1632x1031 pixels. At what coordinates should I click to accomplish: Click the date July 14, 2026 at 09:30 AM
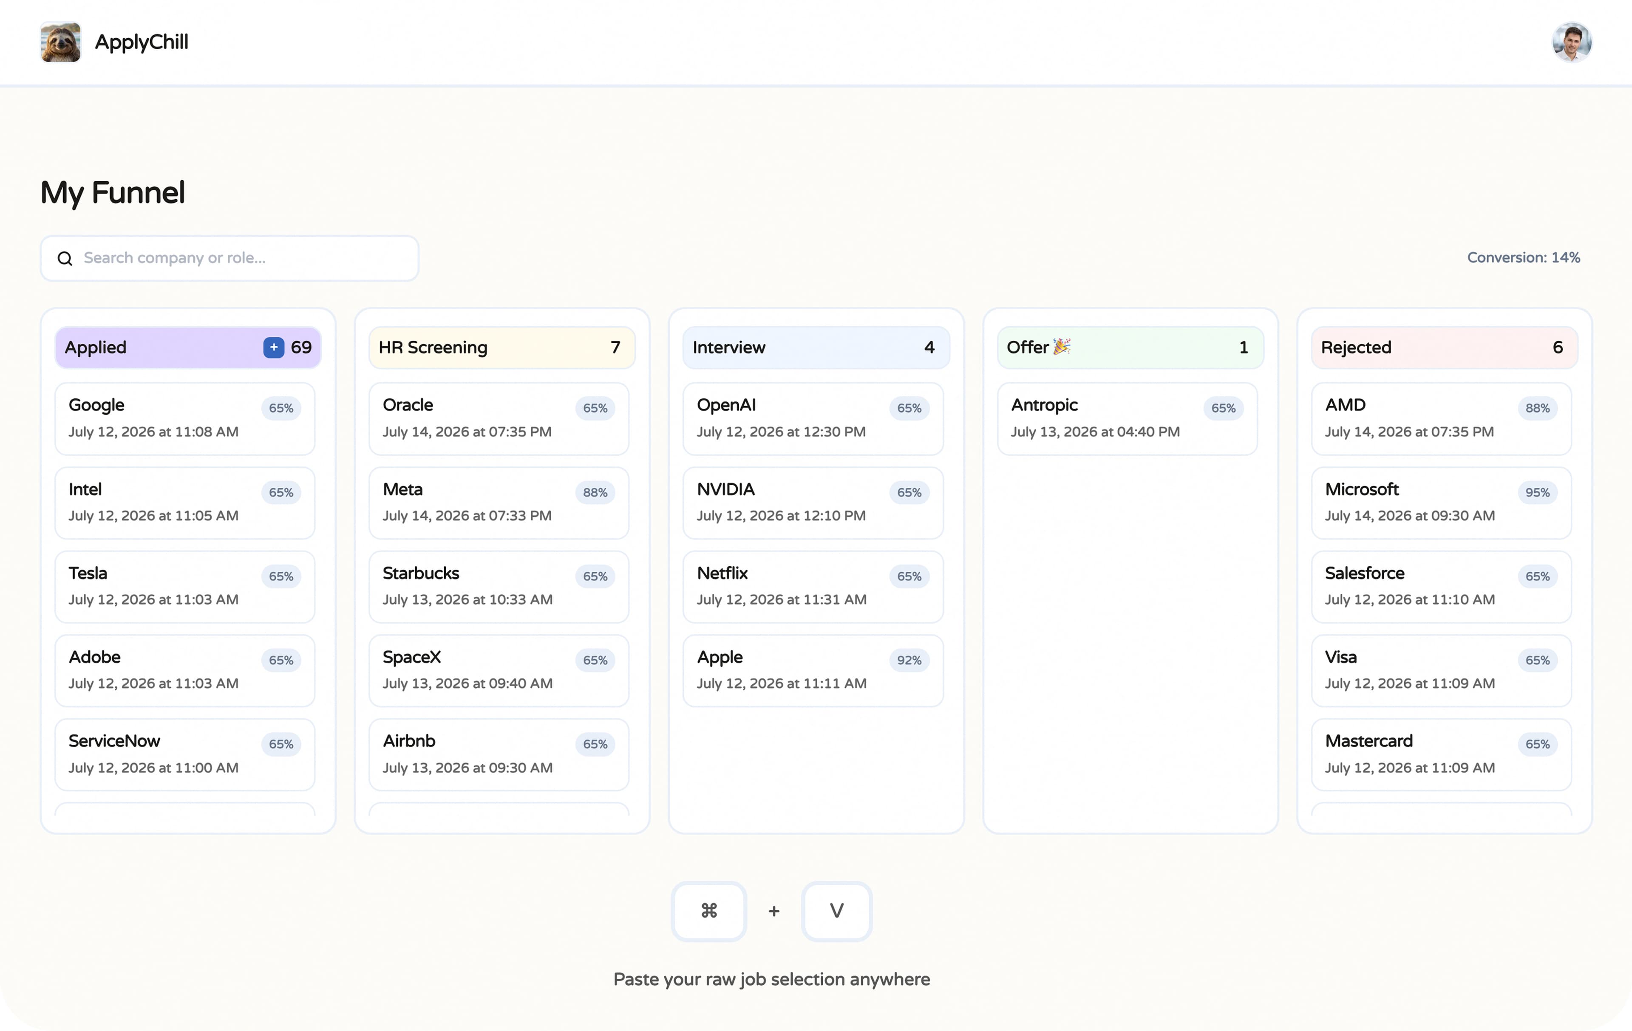point(1410,516)
